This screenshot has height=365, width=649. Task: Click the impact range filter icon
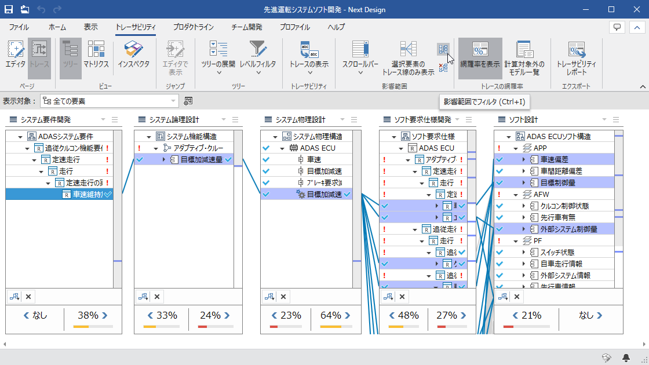pos(443,49)
